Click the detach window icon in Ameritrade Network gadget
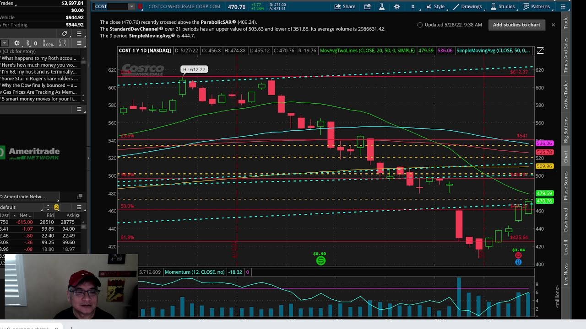Screen dimensions: 586x329 tap(80, 196)
